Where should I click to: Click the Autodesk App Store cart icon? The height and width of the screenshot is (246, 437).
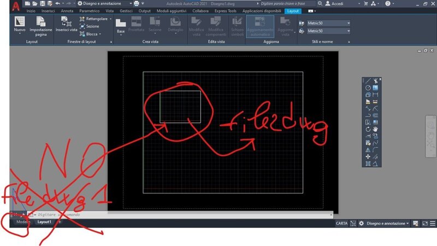[x=365, y=4]
